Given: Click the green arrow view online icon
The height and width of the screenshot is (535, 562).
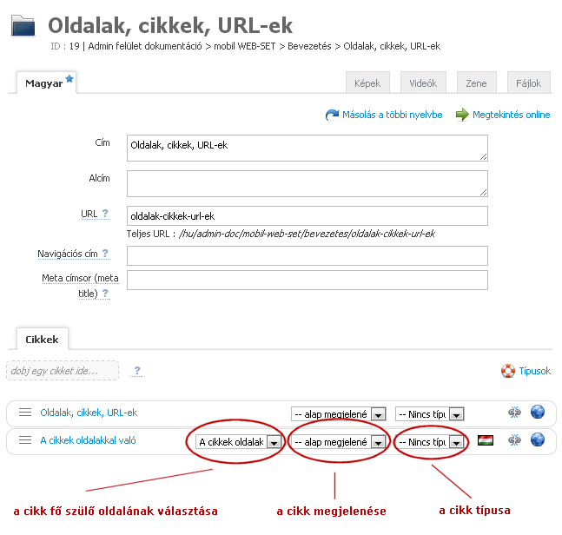Looking at the screenshot, I should pos(462,115).
